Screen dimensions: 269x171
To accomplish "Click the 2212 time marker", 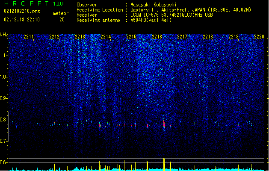I will click(x=54, y=36).
